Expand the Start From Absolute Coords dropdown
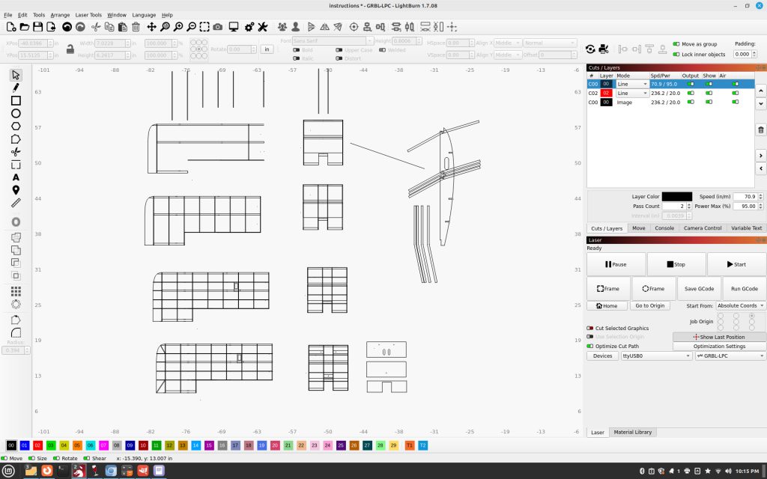The width and height of the screenshot is (767, 479). point(741,305)
